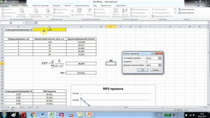The width and height of the screenshot is (210, 118).
Task: Switch to the Разработчик ribbon tab
Action: point(106,6)
